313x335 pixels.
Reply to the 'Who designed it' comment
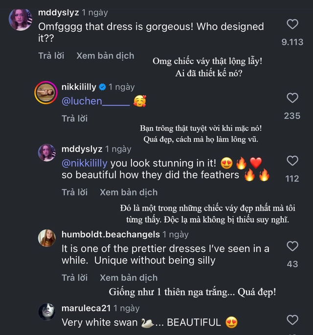click(51, 56)
